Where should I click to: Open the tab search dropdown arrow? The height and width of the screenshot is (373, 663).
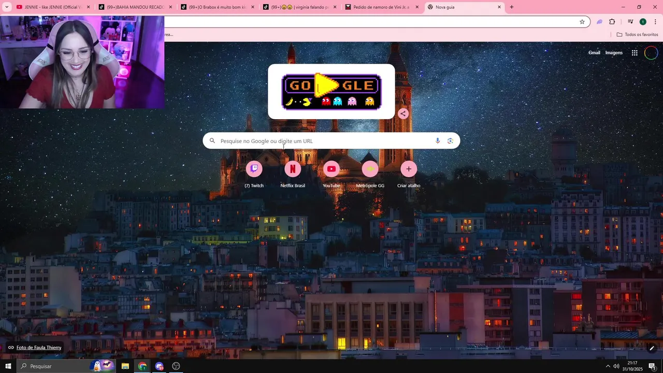pos(7,7)
